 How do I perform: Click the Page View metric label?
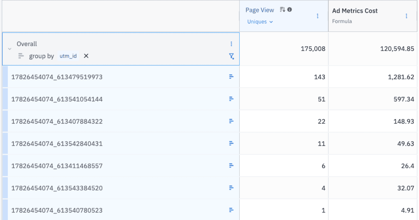pyautogui.click(x=260, y=10)
